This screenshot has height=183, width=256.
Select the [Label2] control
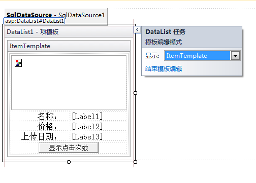point(87,126)
